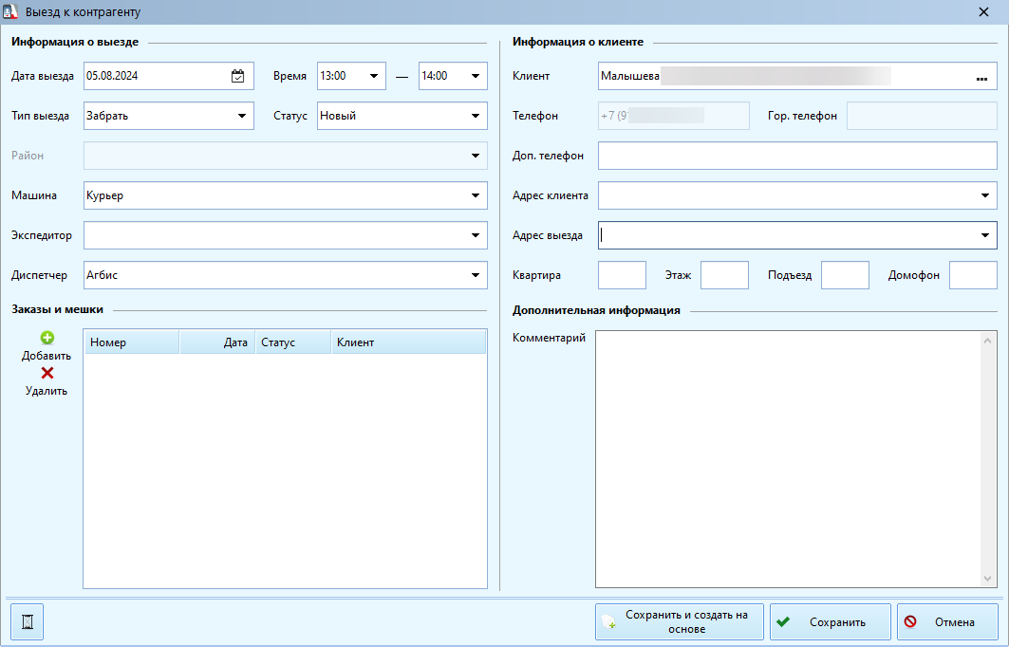Click the green Добавить plus icon
Image resolution: width=1009 pixels, height=647 pixels.
click(x=47, y=338)
